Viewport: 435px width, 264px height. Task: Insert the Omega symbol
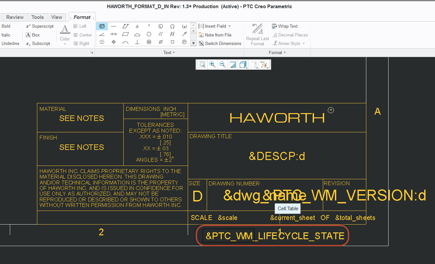tap(173, 26)
